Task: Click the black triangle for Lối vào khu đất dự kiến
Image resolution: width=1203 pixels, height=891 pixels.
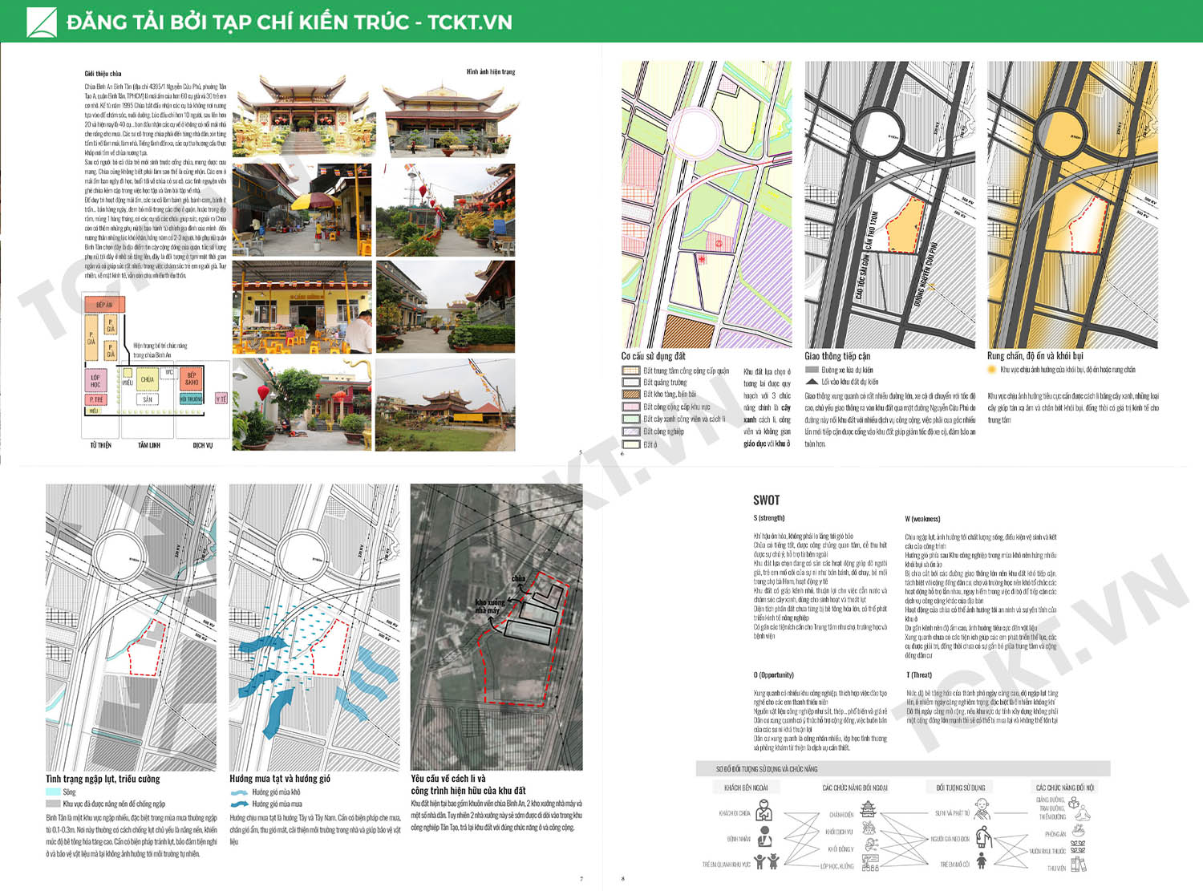Action: click(812, 382)
